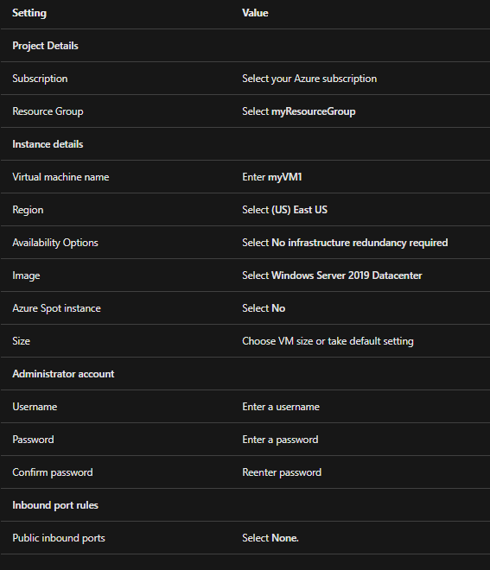Click the myVM1 value text
The width and height of the screenshot is (490, 570).
coord(285,177)
